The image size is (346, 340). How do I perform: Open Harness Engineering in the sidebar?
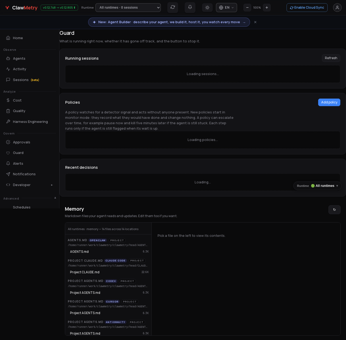[30, 122]
